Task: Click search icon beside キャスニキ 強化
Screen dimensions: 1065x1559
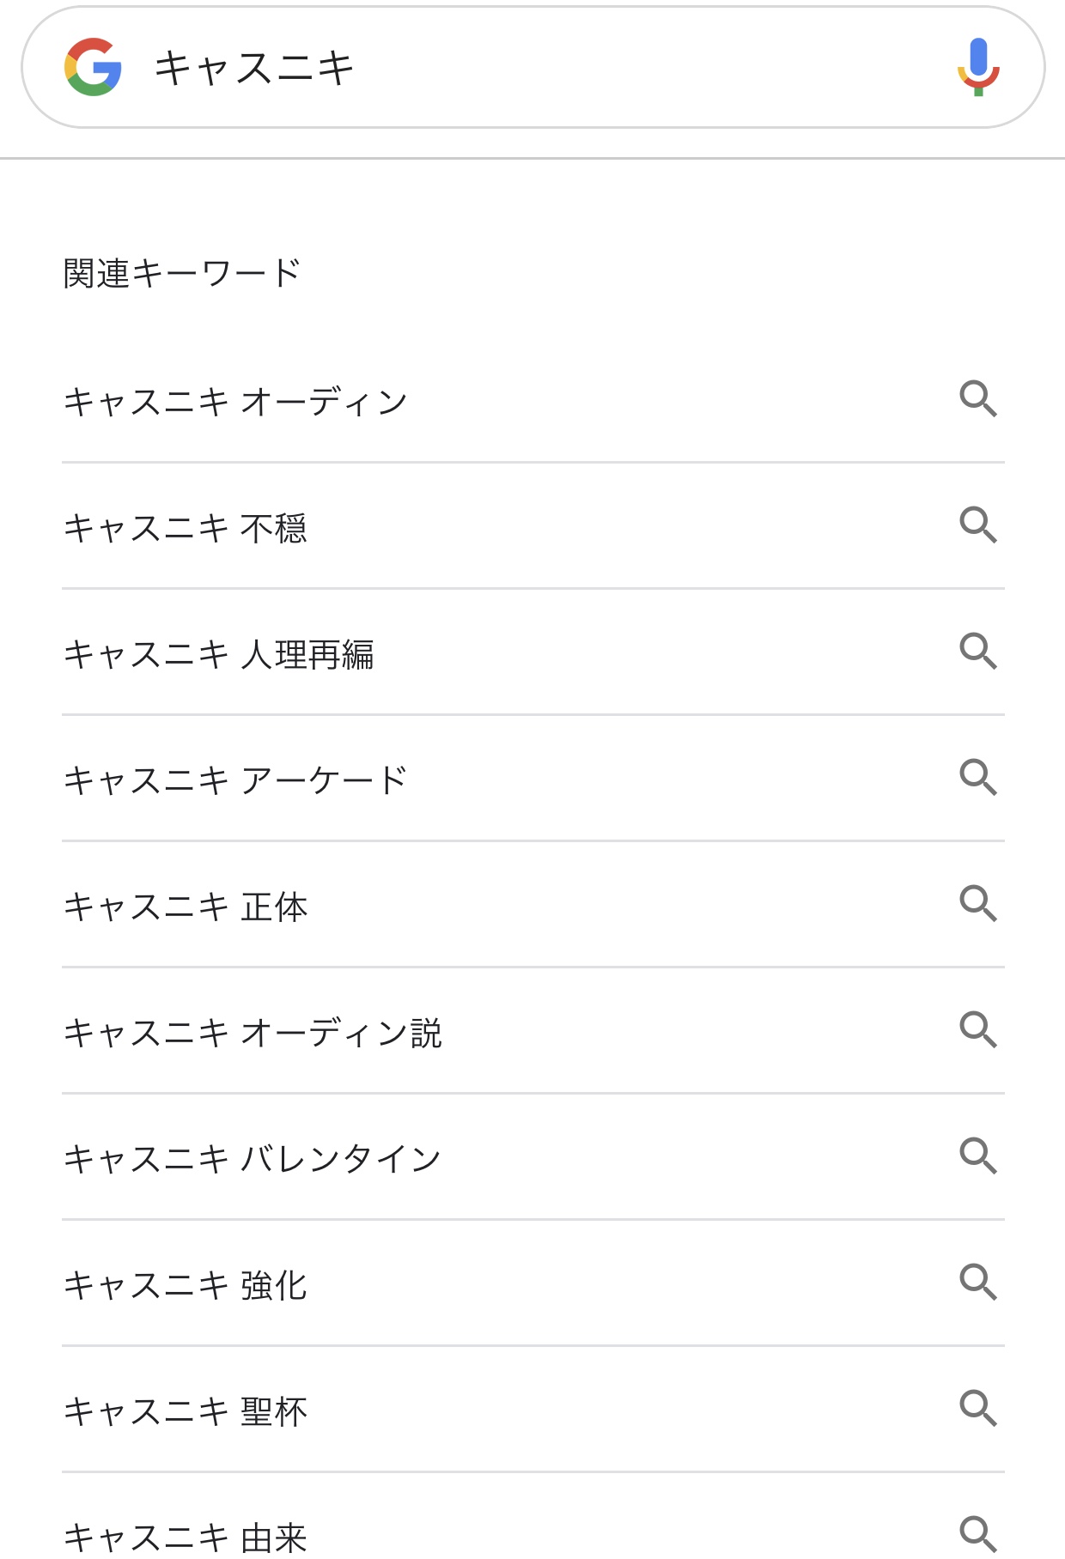Action: tap(978, 1282)
